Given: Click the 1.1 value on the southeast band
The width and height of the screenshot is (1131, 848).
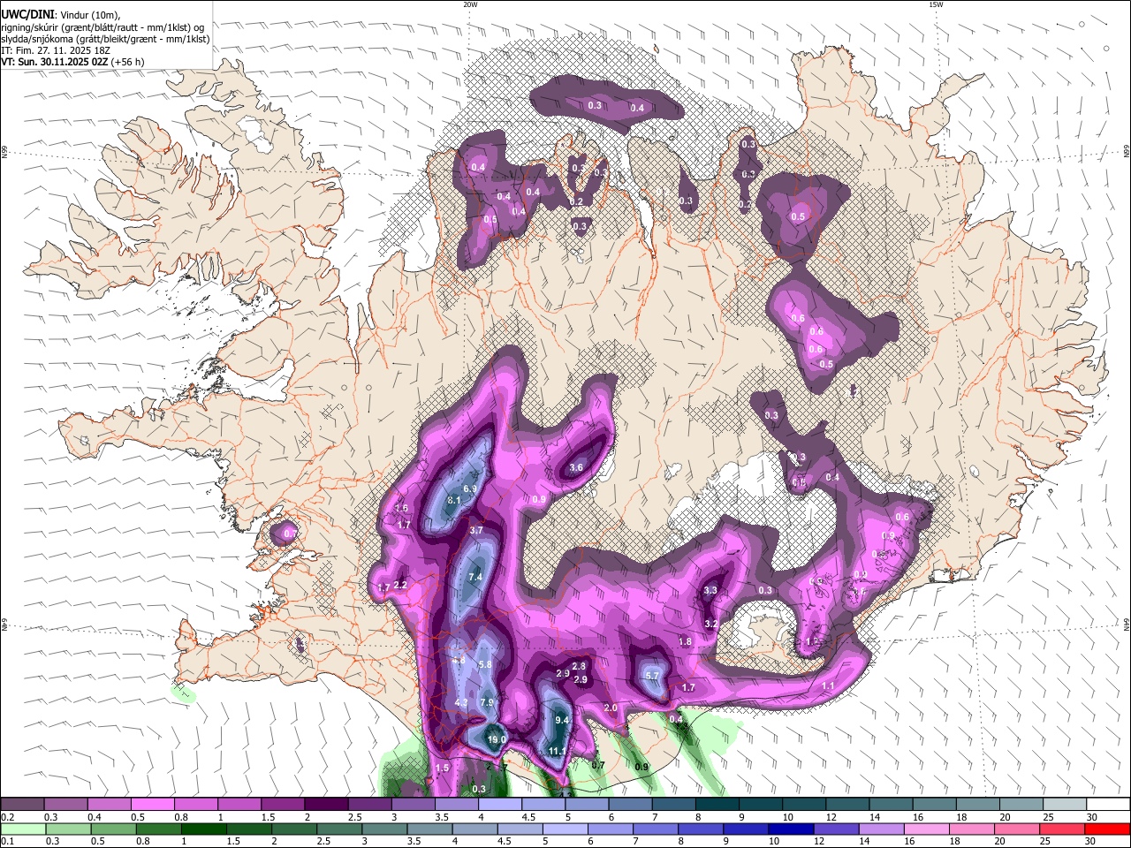Looking at the screenshot, I should 828,686.
